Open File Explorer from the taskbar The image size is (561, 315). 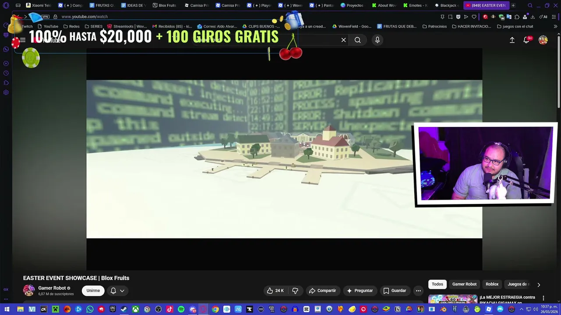[x=21, y=309]
